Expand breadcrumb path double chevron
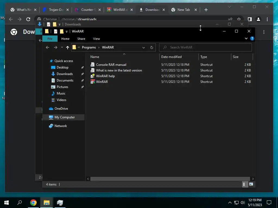 tap(79, 47)
